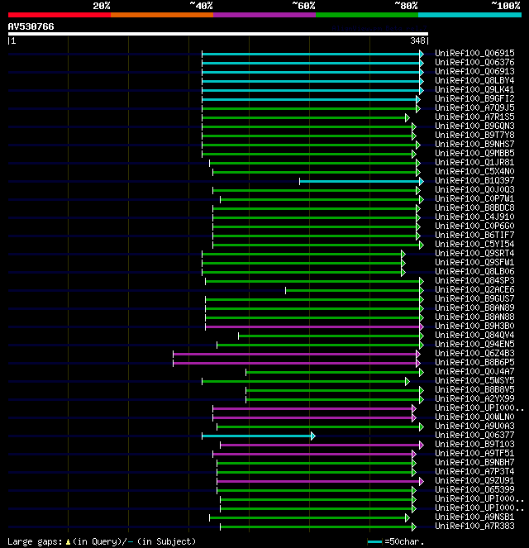This screenshot has height=548, width=529.
Task: Select the UniRef100_C5YI54 label
Action: [x=474, y=244]
